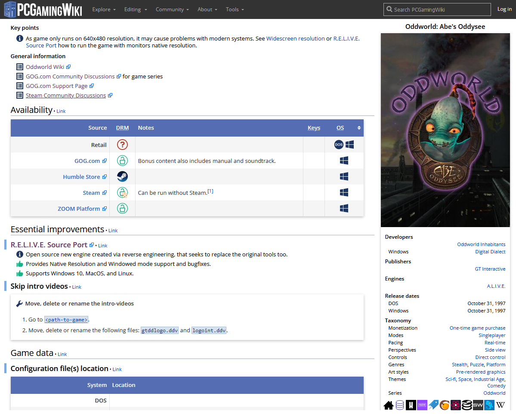Viewport: 516px width, 418px height.
Task: Open the Explore dropdown menu
Action: point(104,9)
